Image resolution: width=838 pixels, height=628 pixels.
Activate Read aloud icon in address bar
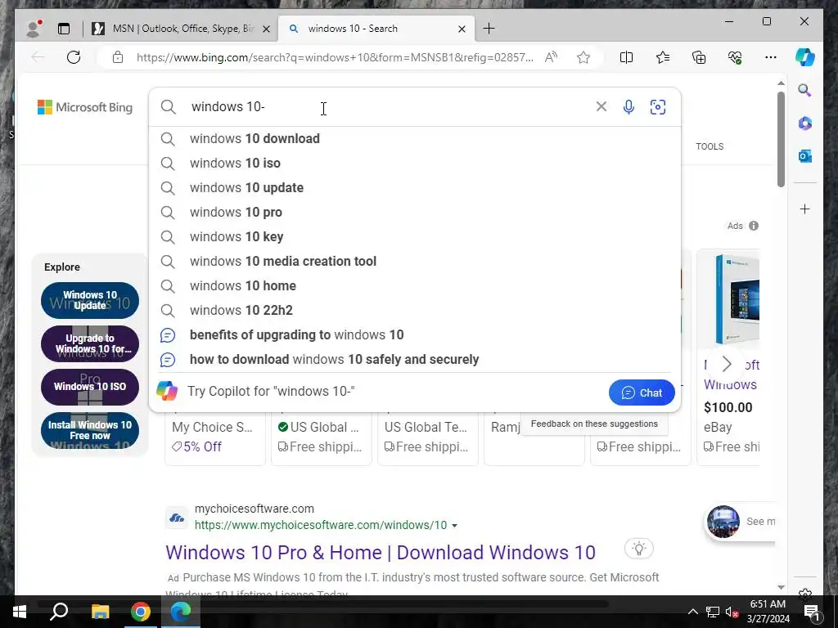[x=551, y=57]
